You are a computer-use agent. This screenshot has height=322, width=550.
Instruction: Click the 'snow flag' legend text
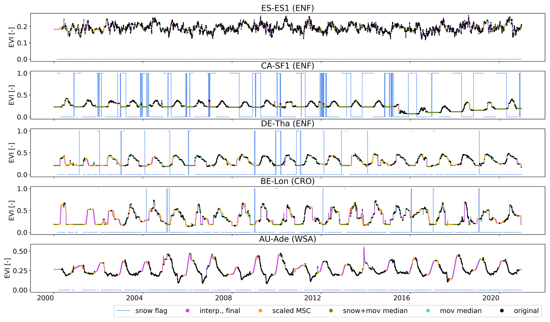pyautogui.click(x=151, y=311)
